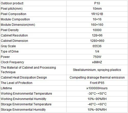
Task: Click the 'Front IP65' protection value
Action: click(97, 83)
